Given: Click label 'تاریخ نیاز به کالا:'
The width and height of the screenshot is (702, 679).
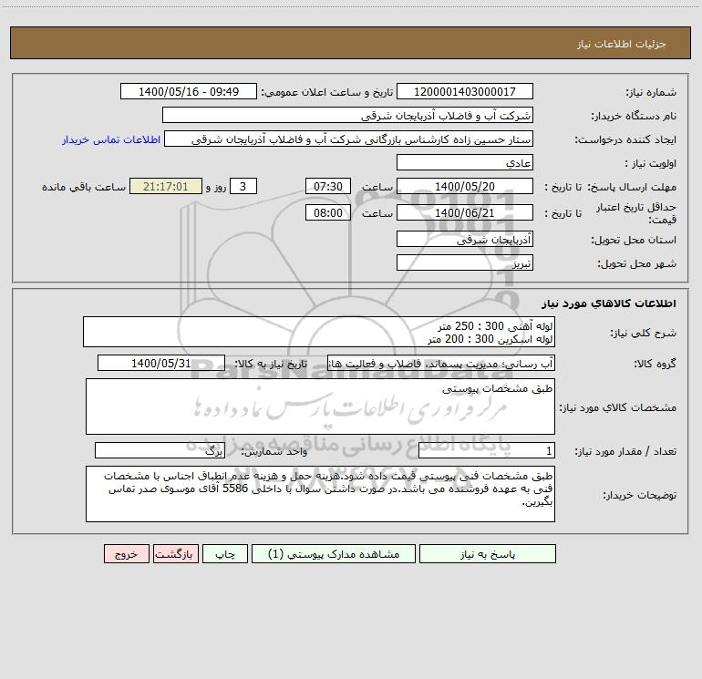Looking at the screenshot, I should pos(271,364).
